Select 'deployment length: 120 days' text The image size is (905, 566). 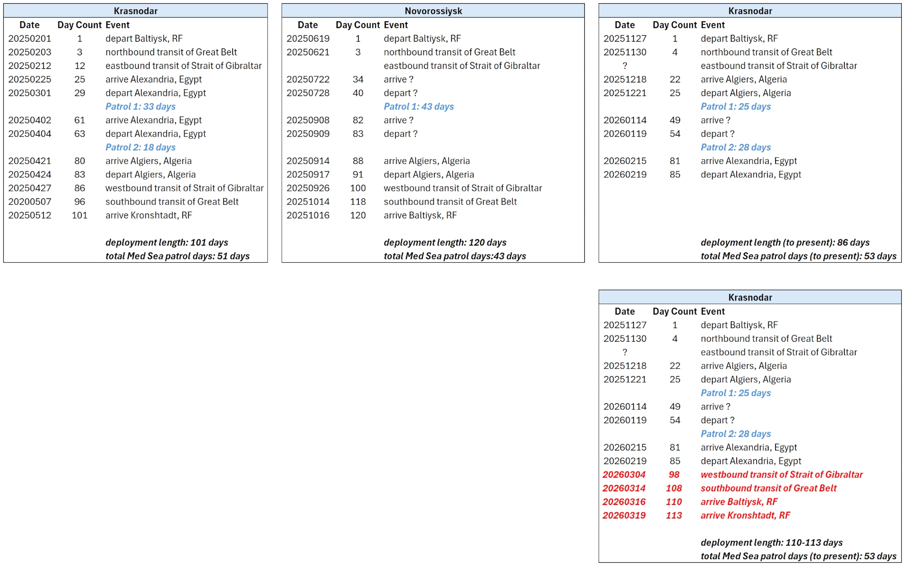[x=445, y=242]
